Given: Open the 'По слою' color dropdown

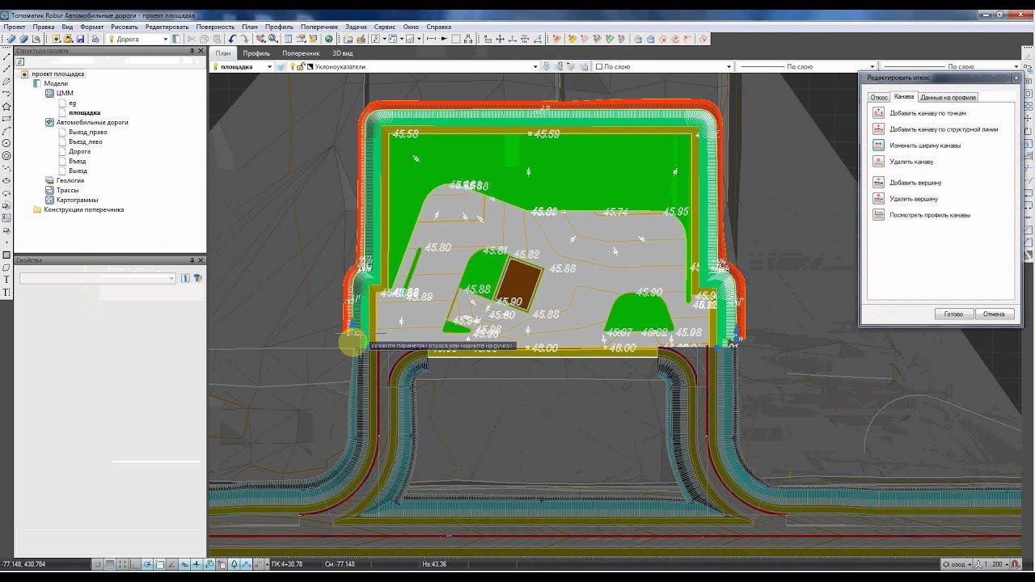Looking at the screenshot, I should 729,67.
